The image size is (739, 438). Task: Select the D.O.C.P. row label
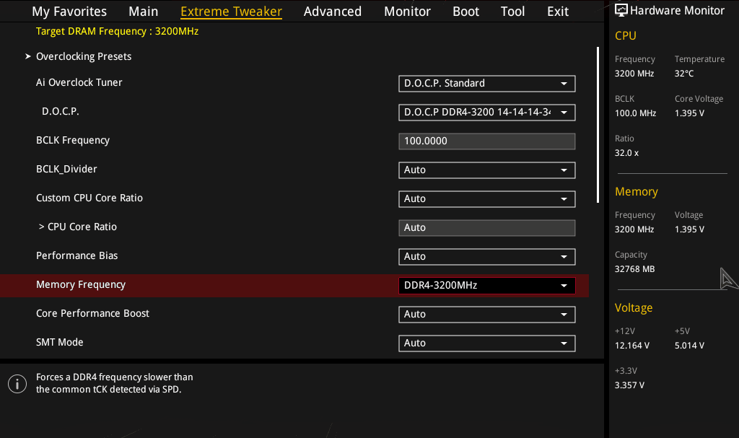[61, 111]
